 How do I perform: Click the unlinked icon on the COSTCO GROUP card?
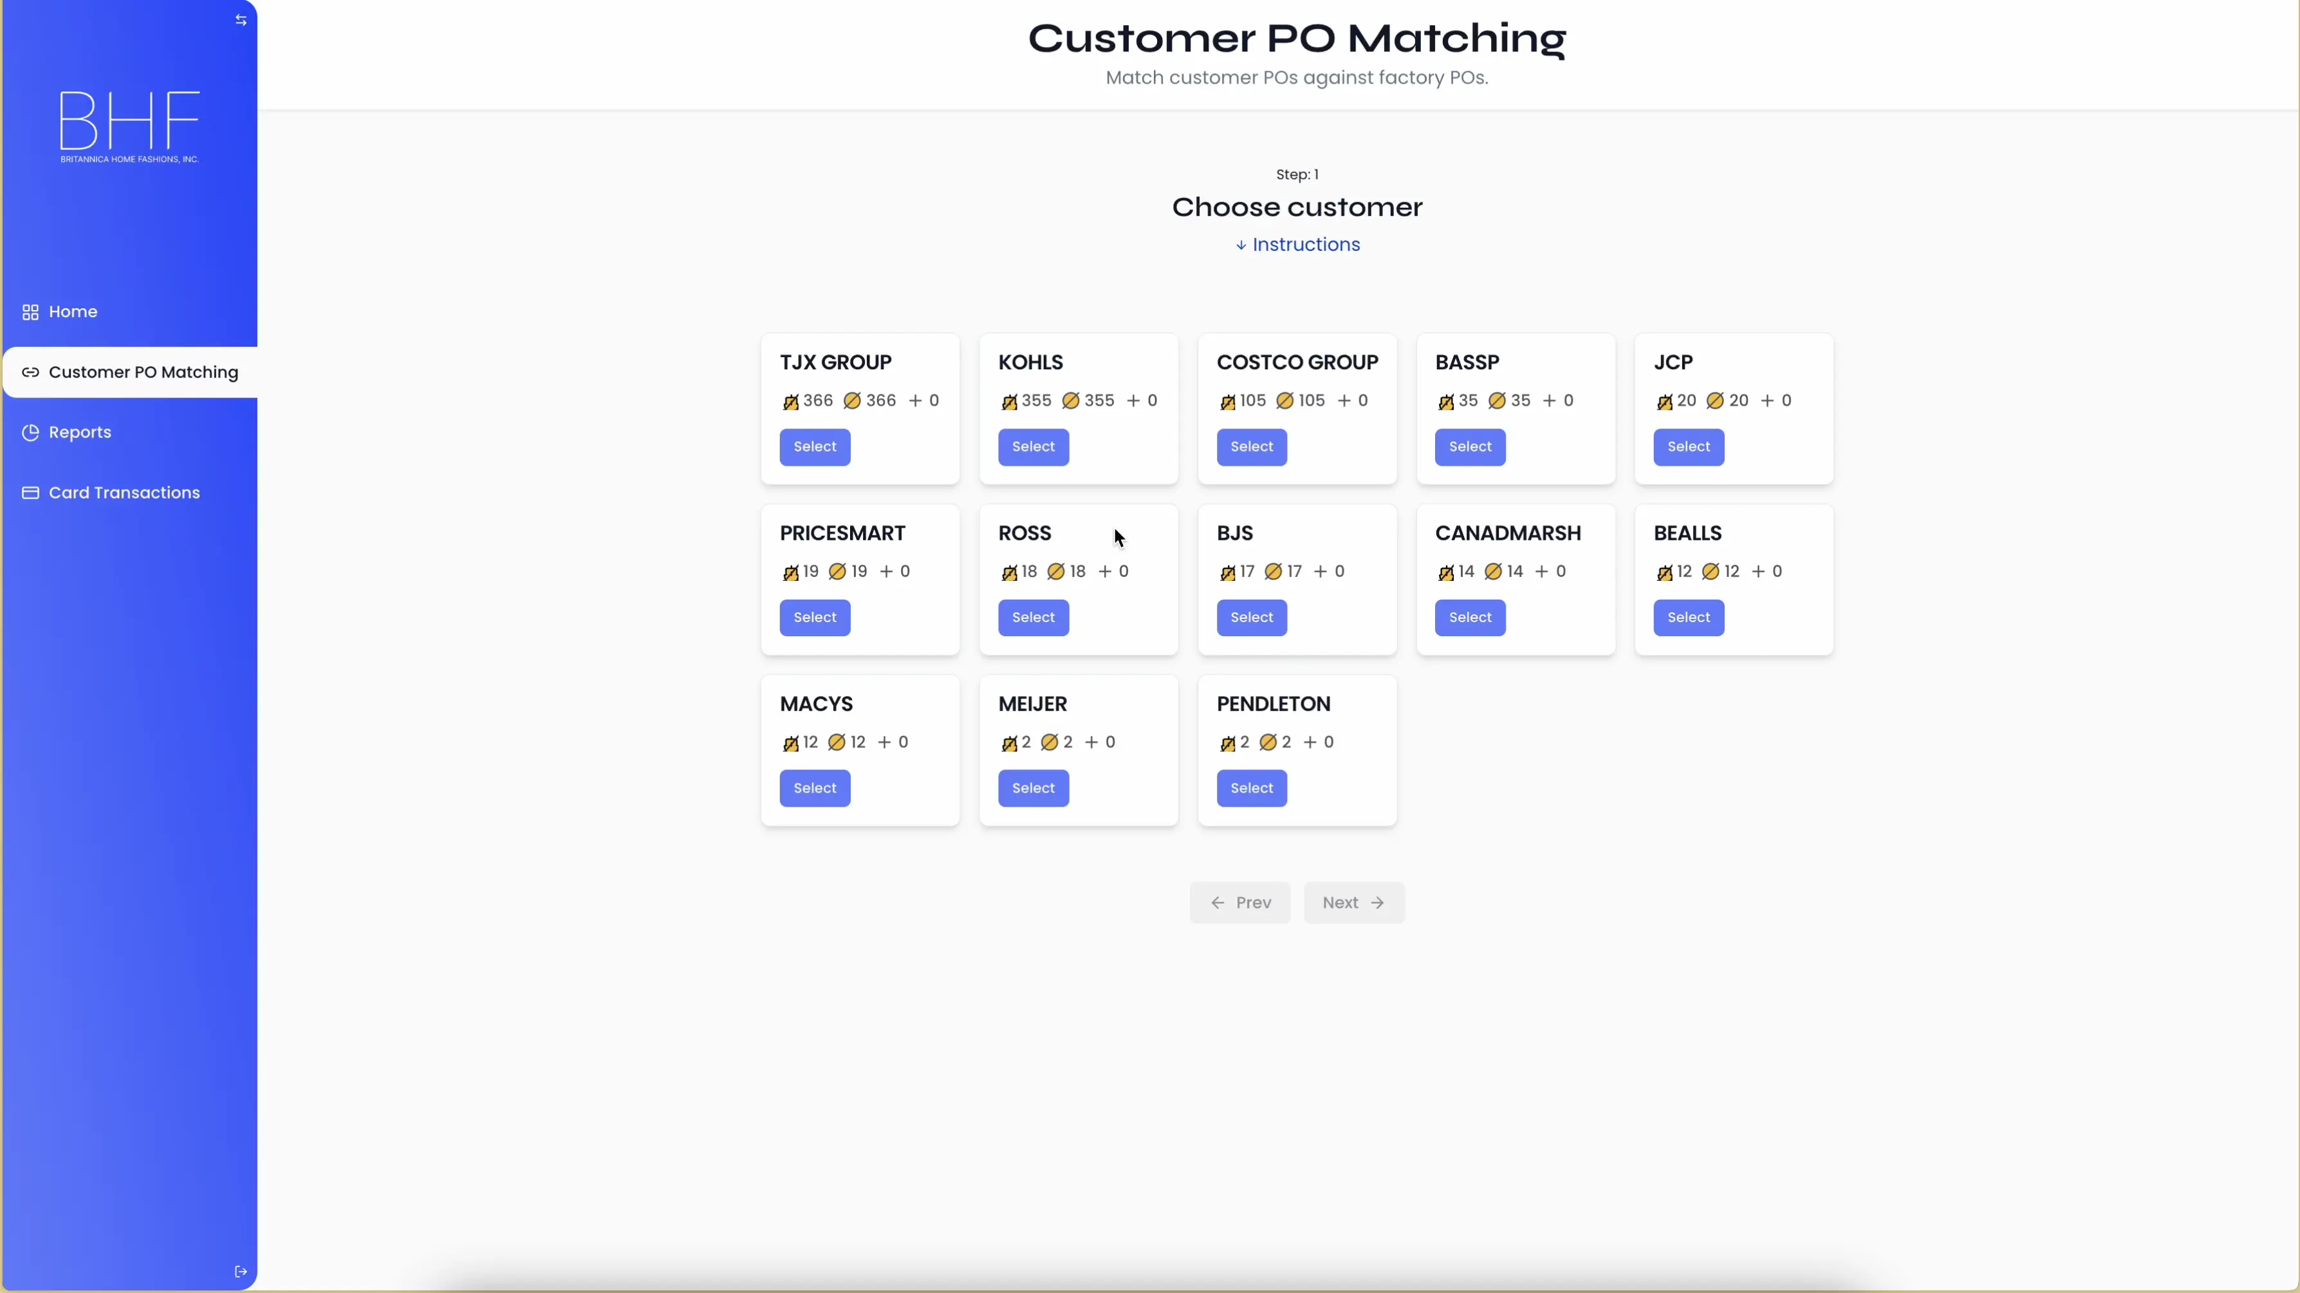click(x=1228, y=401)
